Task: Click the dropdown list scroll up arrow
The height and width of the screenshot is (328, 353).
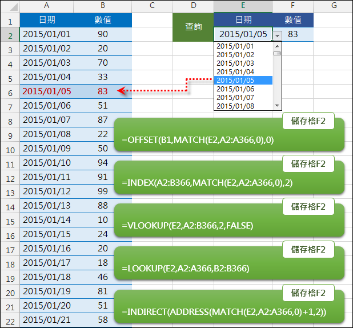Action: pyautogui.click(x=277, y=46)
